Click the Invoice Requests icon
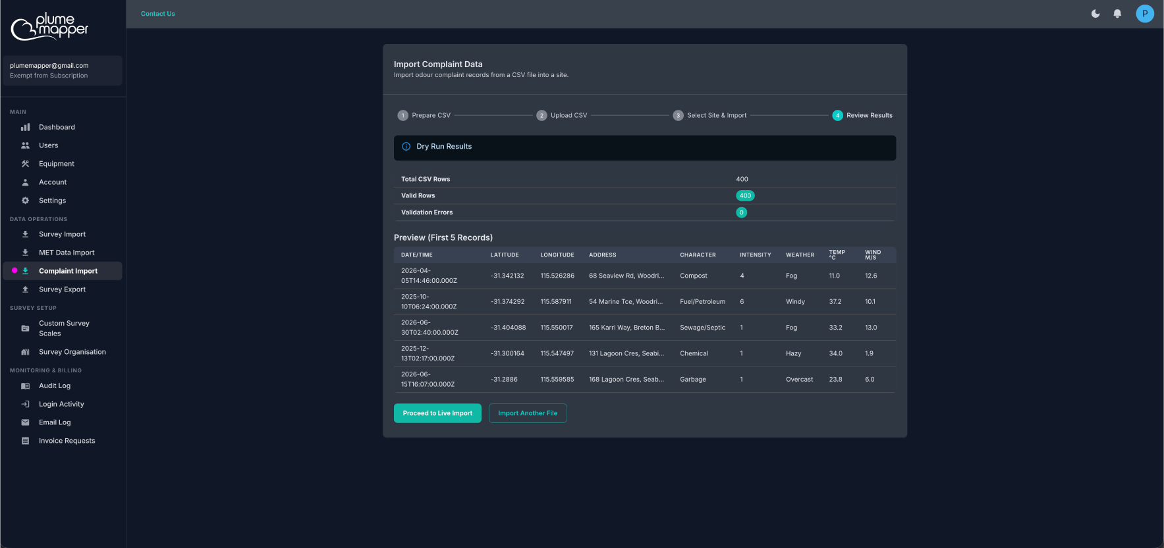The width and height of the screenshot is (1164, 548). tap(26, 441)
